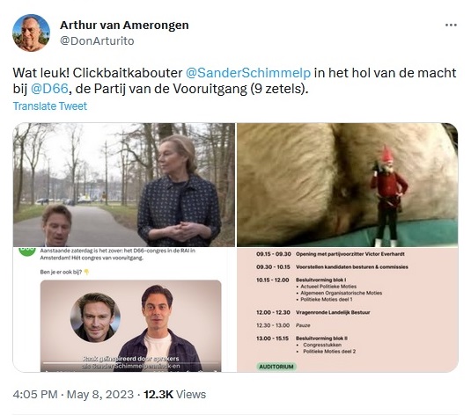Open the gnome and fur photo
This screenshot has height=415, width=471.
pos(348,185)
